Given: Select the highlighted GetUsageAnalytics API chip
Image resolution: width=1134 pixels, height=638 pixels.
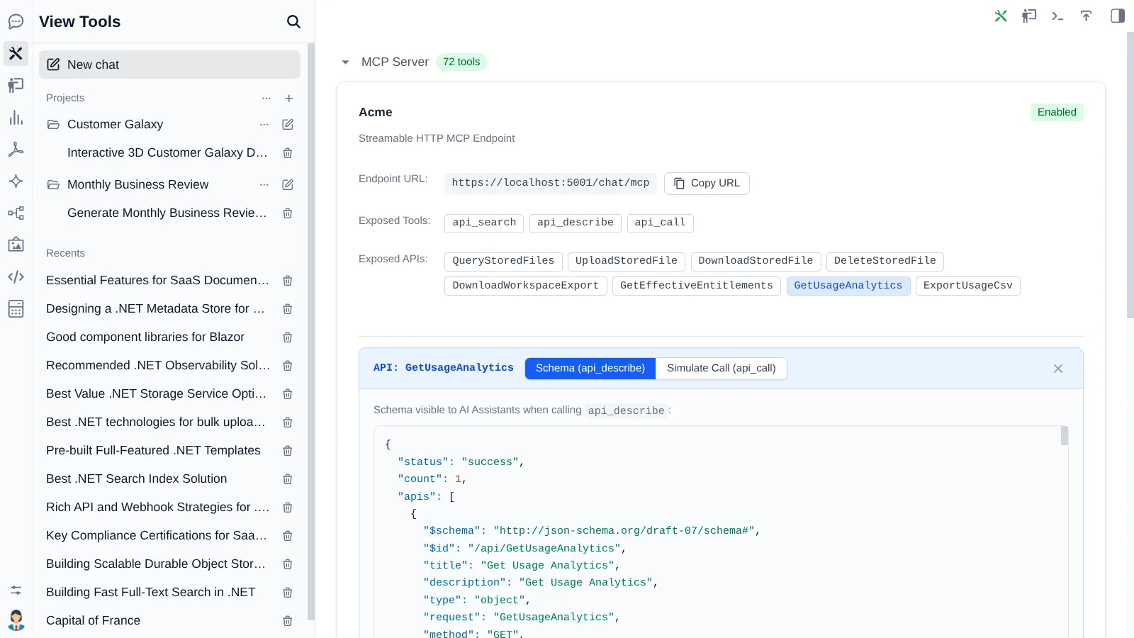Looking at the screenshot, I should 848,286.
